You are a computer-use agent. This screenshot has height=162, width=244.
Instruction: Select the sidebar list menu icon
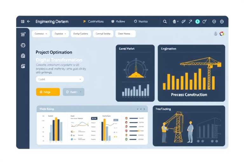click(23, 34)
